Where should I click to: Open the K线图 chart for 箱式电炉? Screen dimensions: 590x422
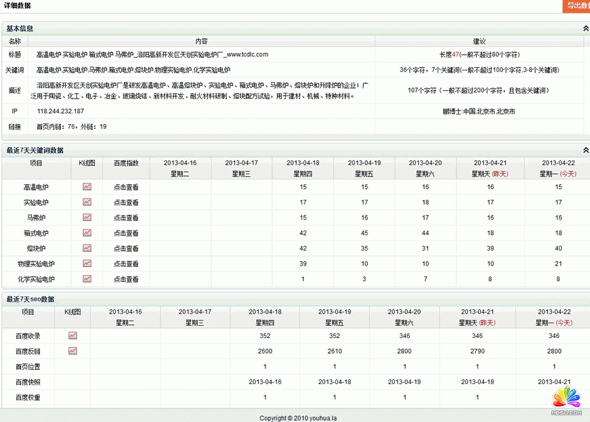[x=87, y=232]
